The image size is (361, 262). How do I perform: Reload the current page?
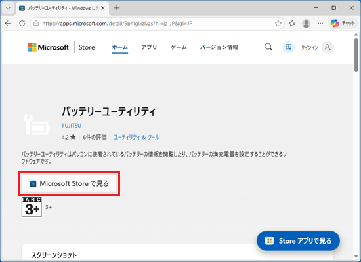pos(22,23)
